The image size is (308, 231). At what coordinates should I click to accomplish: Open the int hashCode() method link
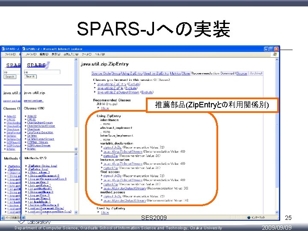39,202
